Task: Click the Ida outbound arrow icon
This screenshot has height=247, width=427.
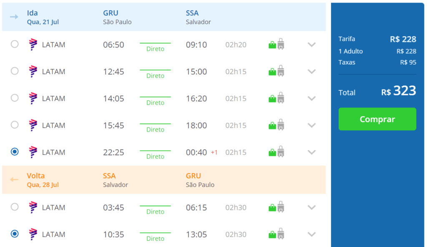Action: point(14,17)
